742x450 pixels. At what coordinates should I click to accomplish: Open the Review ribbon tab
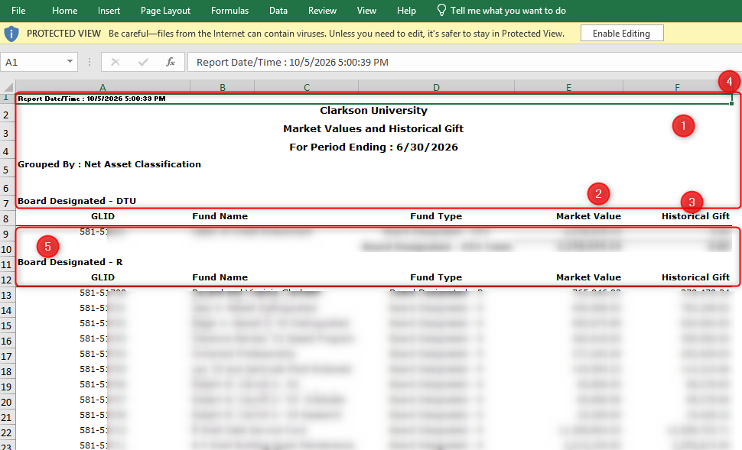point(322,11)
